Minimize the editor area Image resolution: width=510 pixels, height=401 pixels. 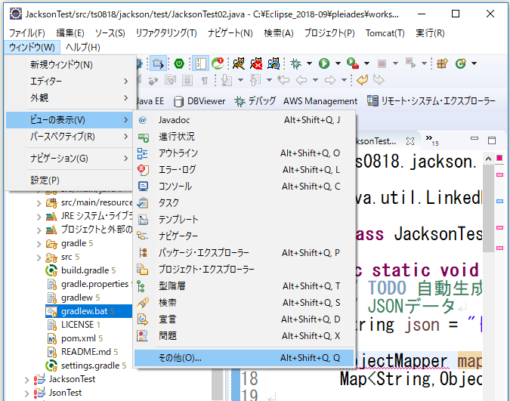474,139
